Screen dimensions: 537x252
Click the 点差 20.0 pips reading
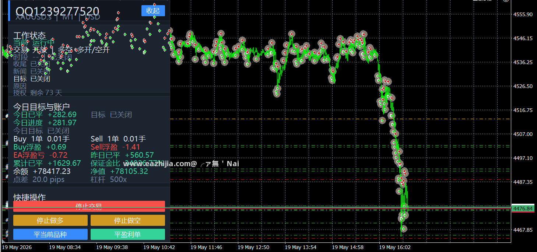coord(39,179)
